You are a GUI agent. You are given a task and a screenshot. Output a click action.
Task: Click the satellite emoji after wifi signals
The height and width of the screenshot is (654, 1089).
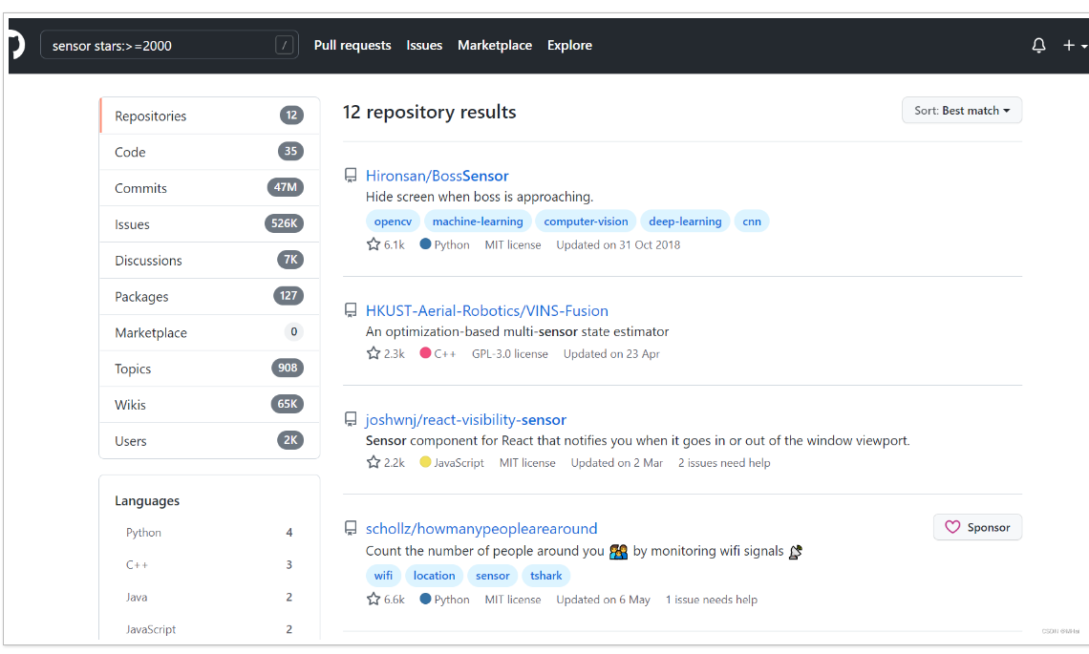pyautogui.click(x=796, y=552)
